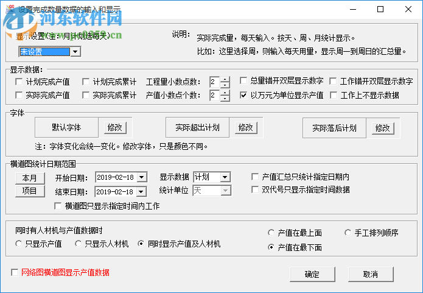Click the 产值小数点个数 number field

point(215,95)
